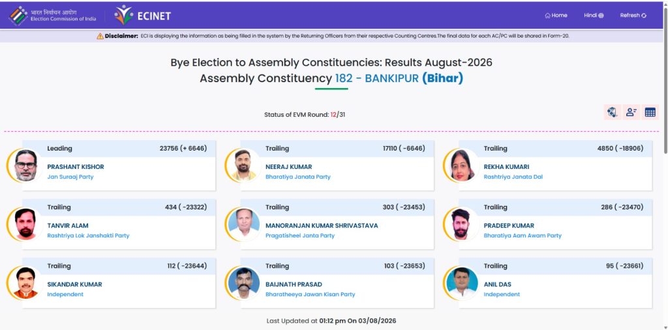This screenshot has height=330, width=668.
Task: Open Baijnath Prasad's candidate photo
Action: [244, 283]
